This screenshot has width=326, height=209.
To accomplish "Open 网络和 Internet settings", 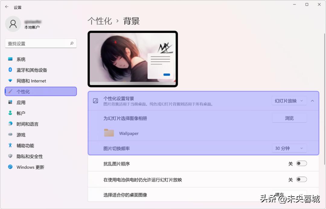I will (29, 81).
